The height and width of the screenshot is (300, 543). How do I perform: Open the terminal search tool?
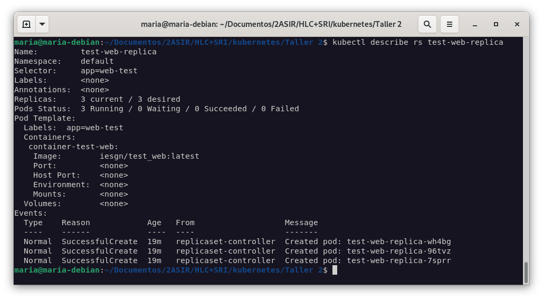427,24
